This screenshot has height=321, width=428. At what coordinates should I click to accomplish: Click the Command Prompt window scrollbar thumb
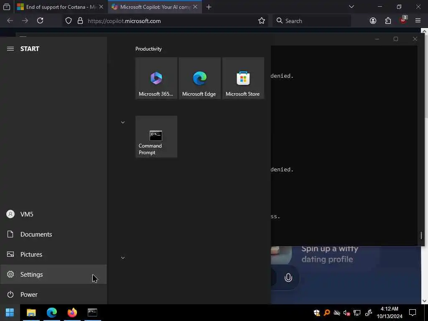(421, 236)
